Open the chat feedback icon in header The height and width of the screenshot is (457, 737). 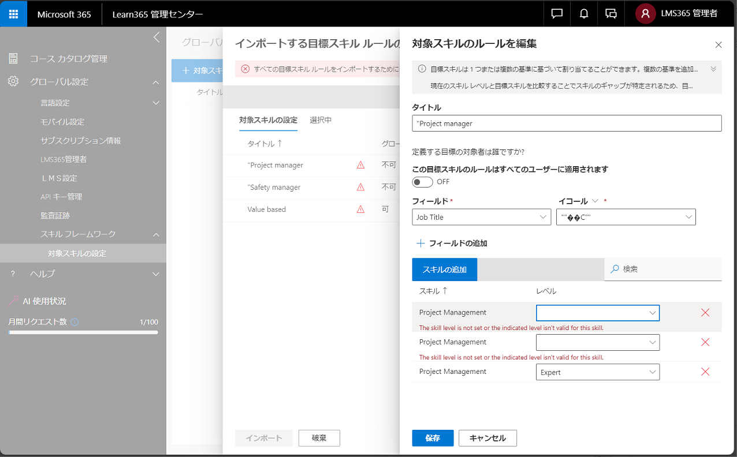(557, 14)
